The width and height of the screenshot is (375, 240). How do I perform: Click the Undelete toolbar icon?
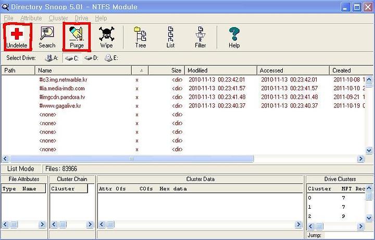tap(17, 37)
